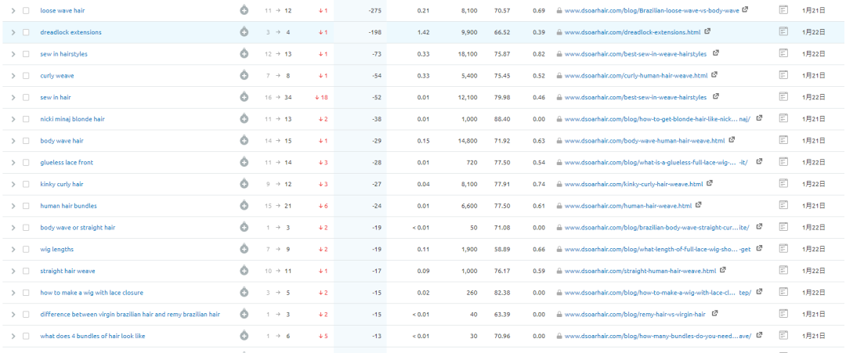This screenshot has width=846, height=353.
Task: Open SERP snapshot icon for loose wave hair
Action: 783,10
